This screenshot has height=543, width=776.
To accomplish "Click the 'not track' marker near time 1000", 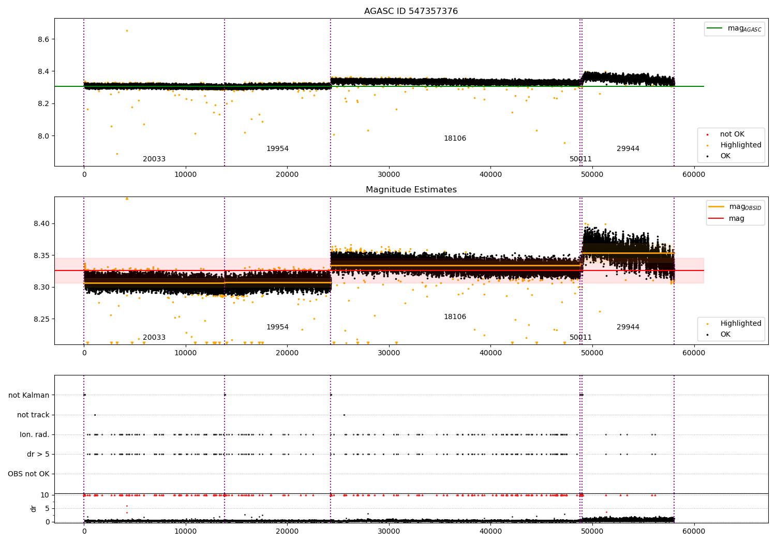I will click(95, 415).
